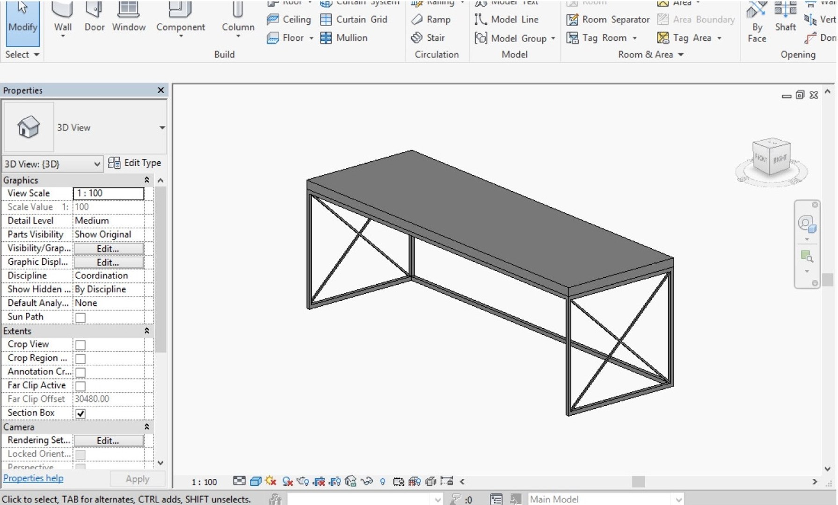Click the 1 : 100 view scale in view bar
This screenshot has height=505, width=838.
click(x=204, y=482)
